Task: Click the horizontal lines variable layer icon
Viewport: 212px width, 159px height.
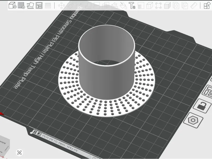Action: tap(48, 5)
